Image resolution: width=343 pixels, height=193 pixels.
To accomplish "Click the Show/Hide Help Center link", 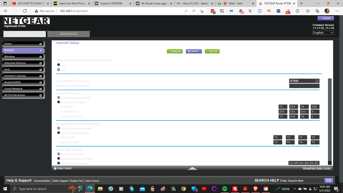I will click(317, 168).
